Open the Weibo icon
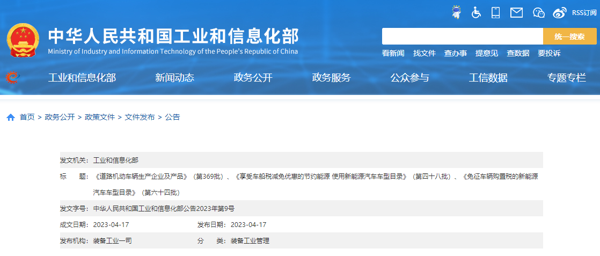 pyautogui.click(x=560, y=12)
